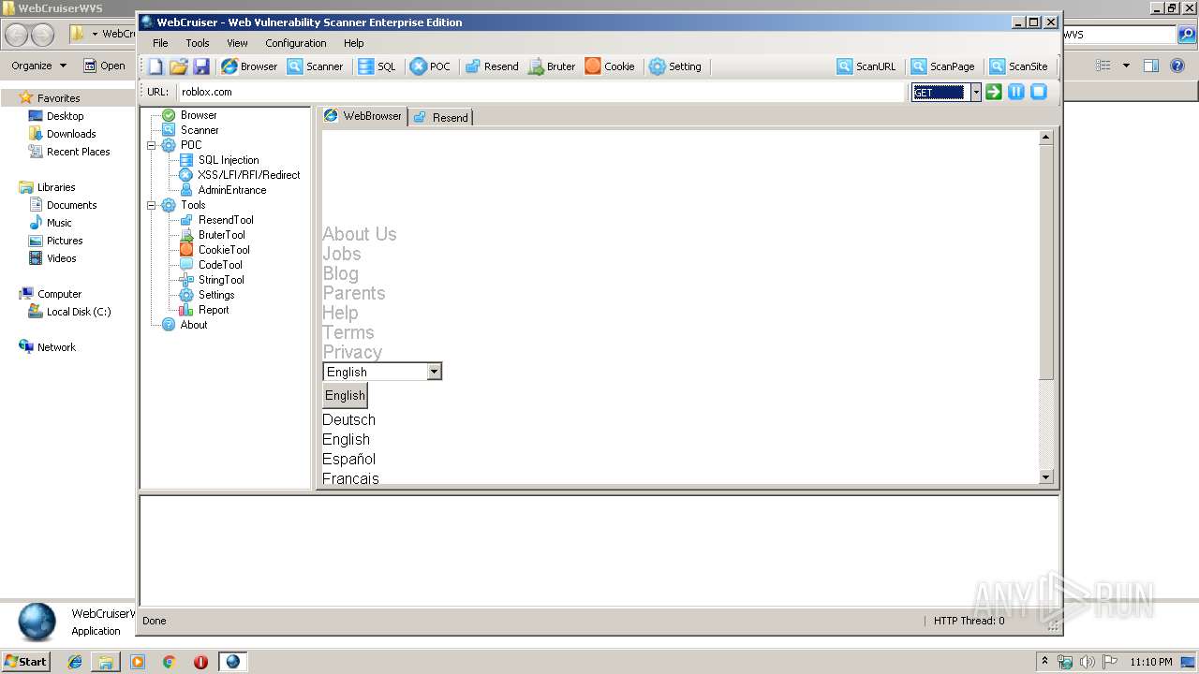Viewport: 1199px width, 674px height.
Task: Open Resend tool from toolbar
Action: tap(492, 66)
